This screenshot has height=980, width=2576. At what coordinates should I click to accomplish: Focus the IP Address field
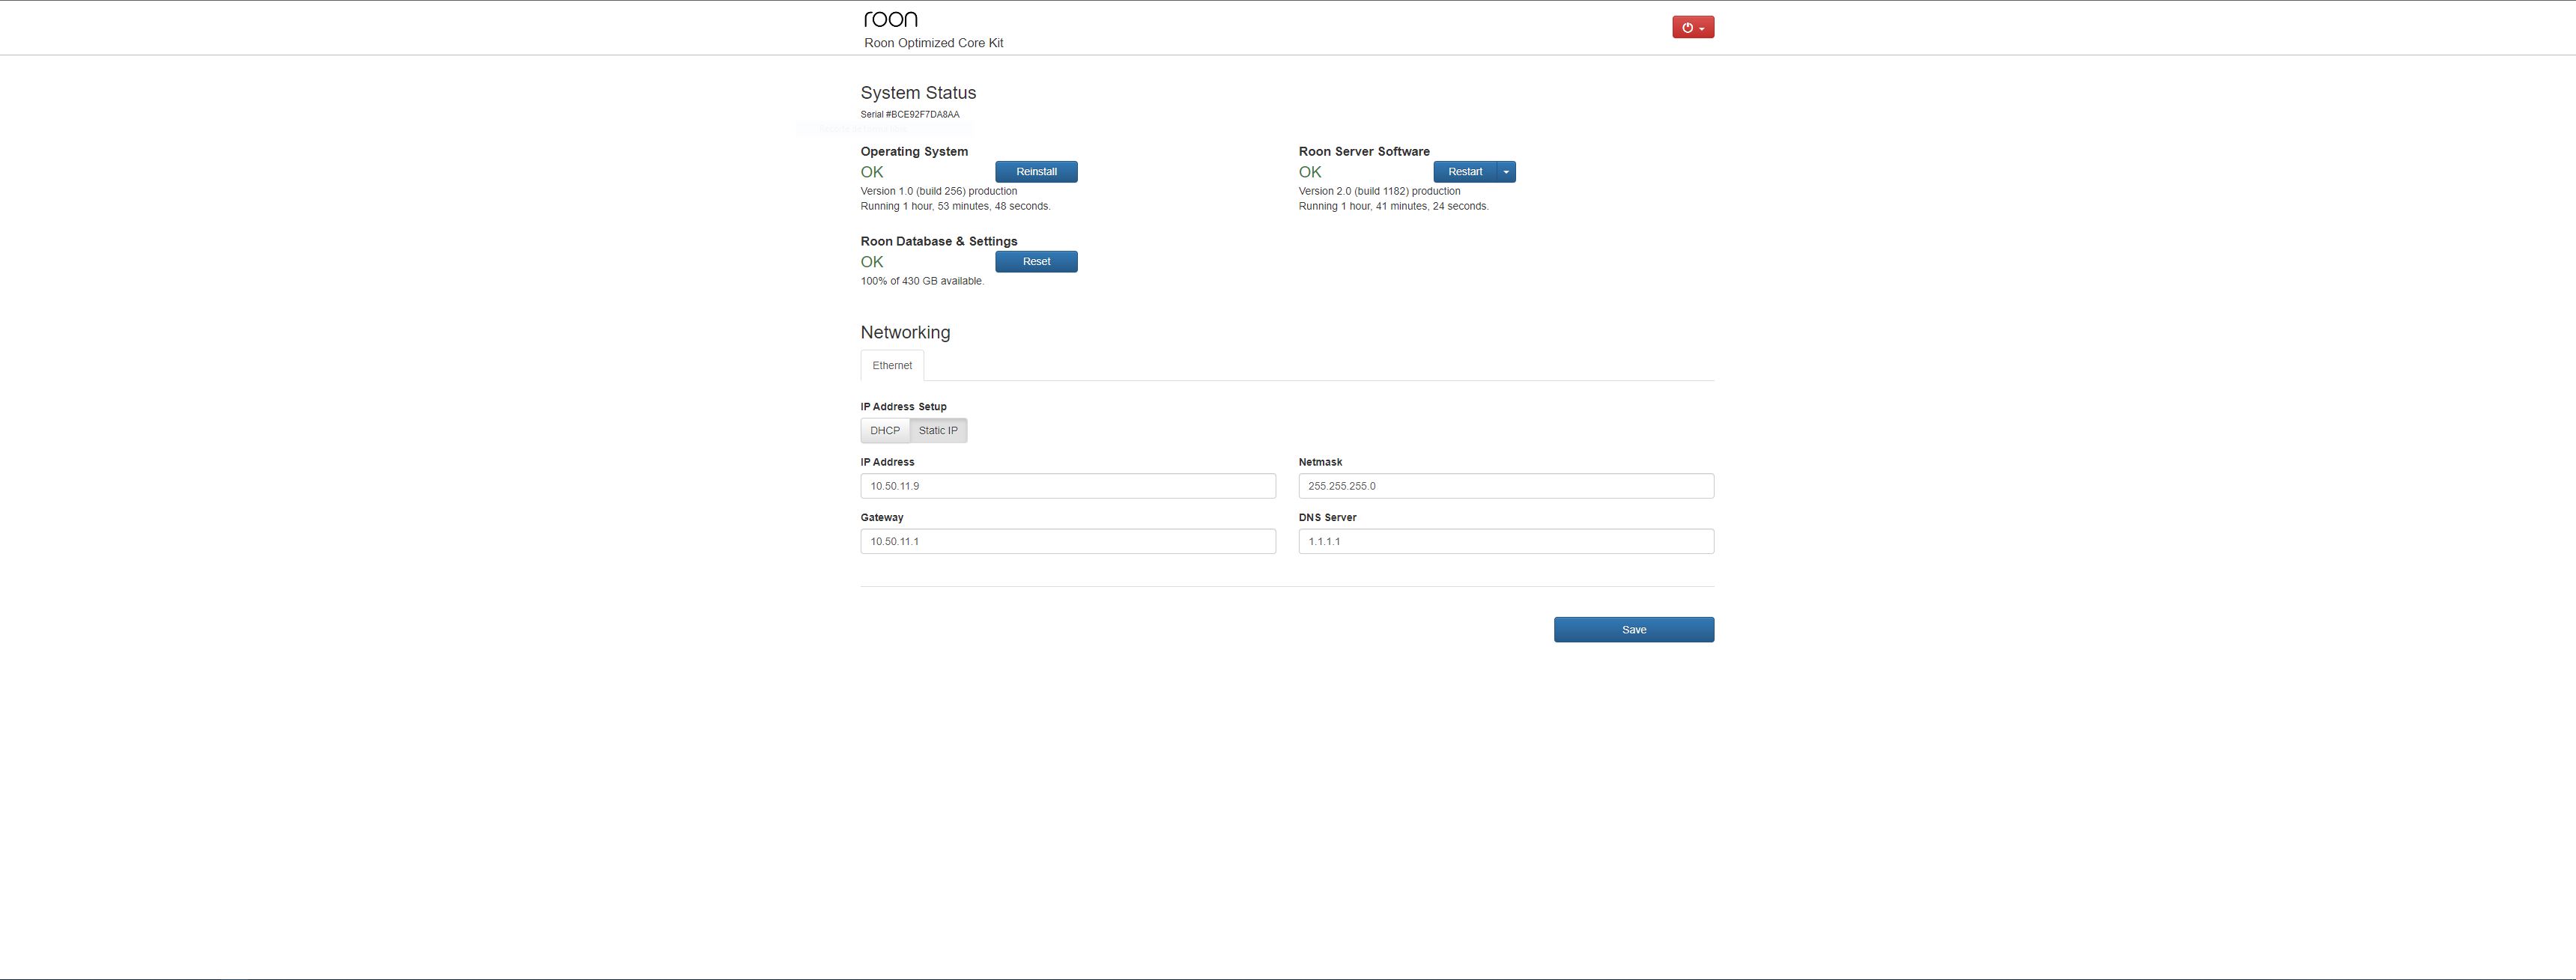(1068, 485)
